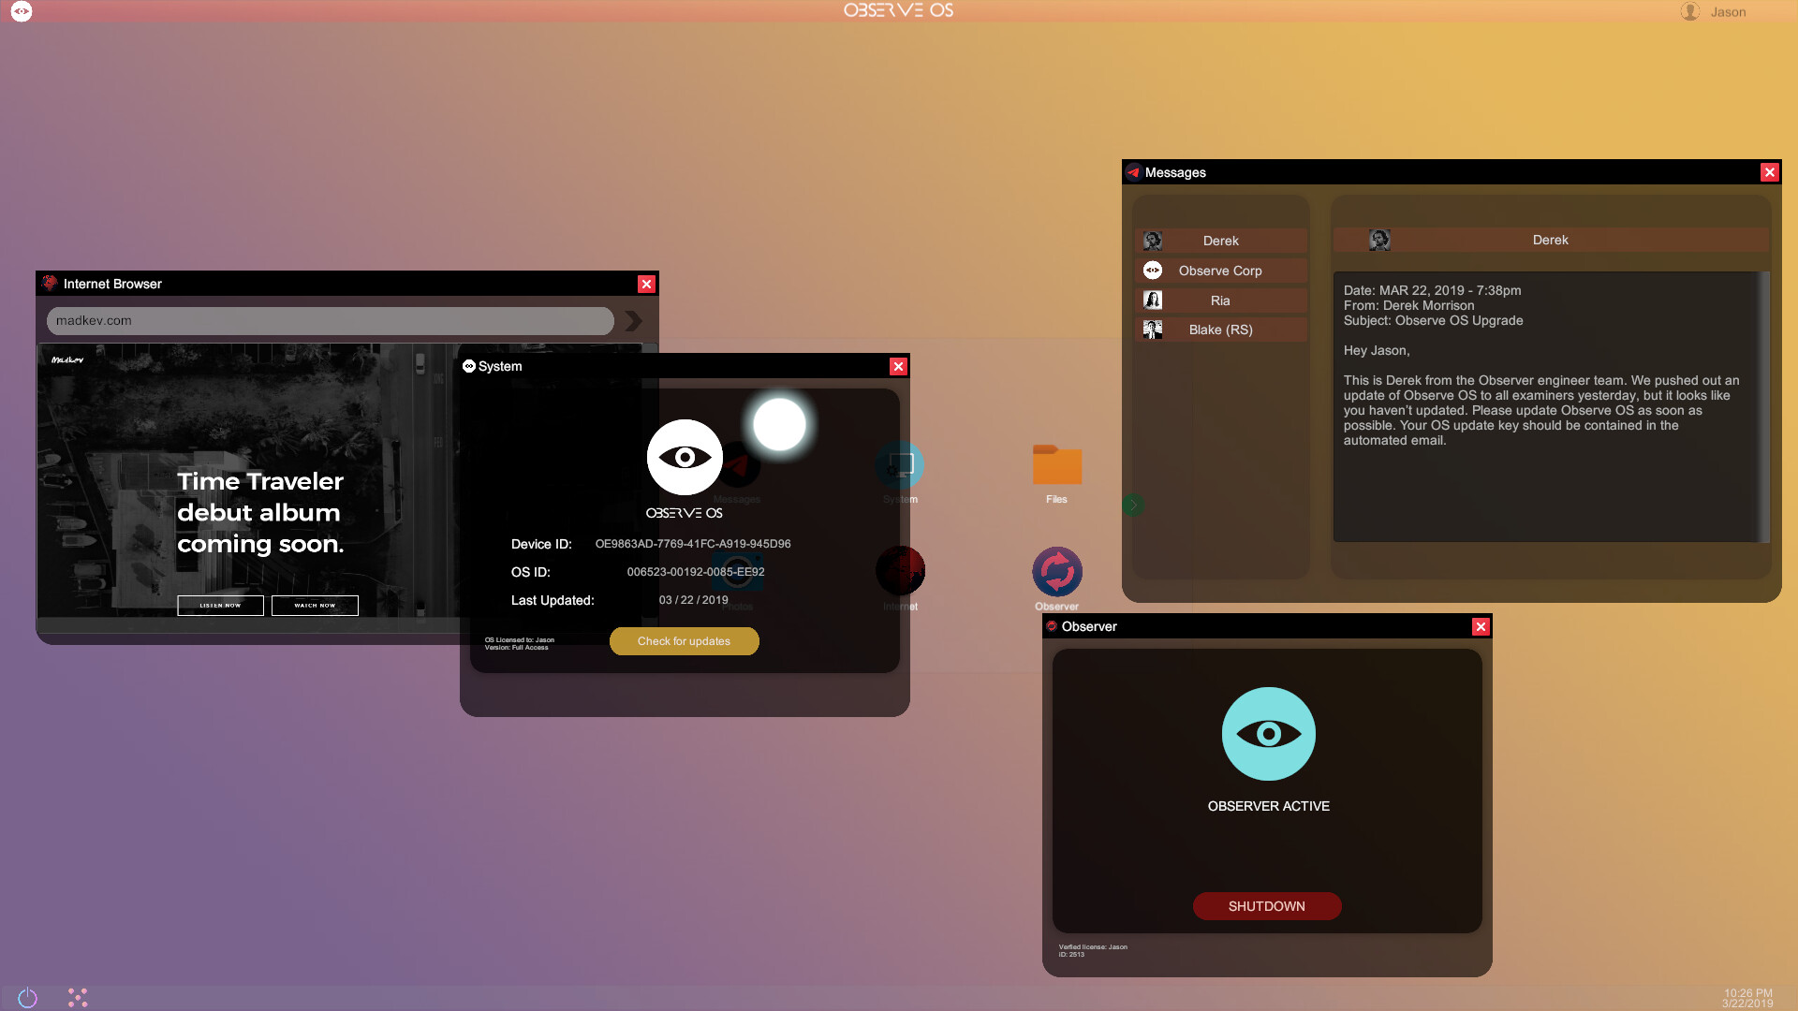Open the Observer desktop app icon
This screenshot has height=1011, width=1798.
pos(1057,572)
